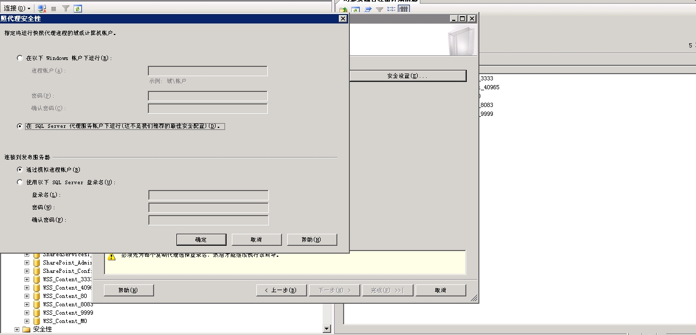Click 确定 button in security dialog
This screenshot has height=335, width=696.
202,240
